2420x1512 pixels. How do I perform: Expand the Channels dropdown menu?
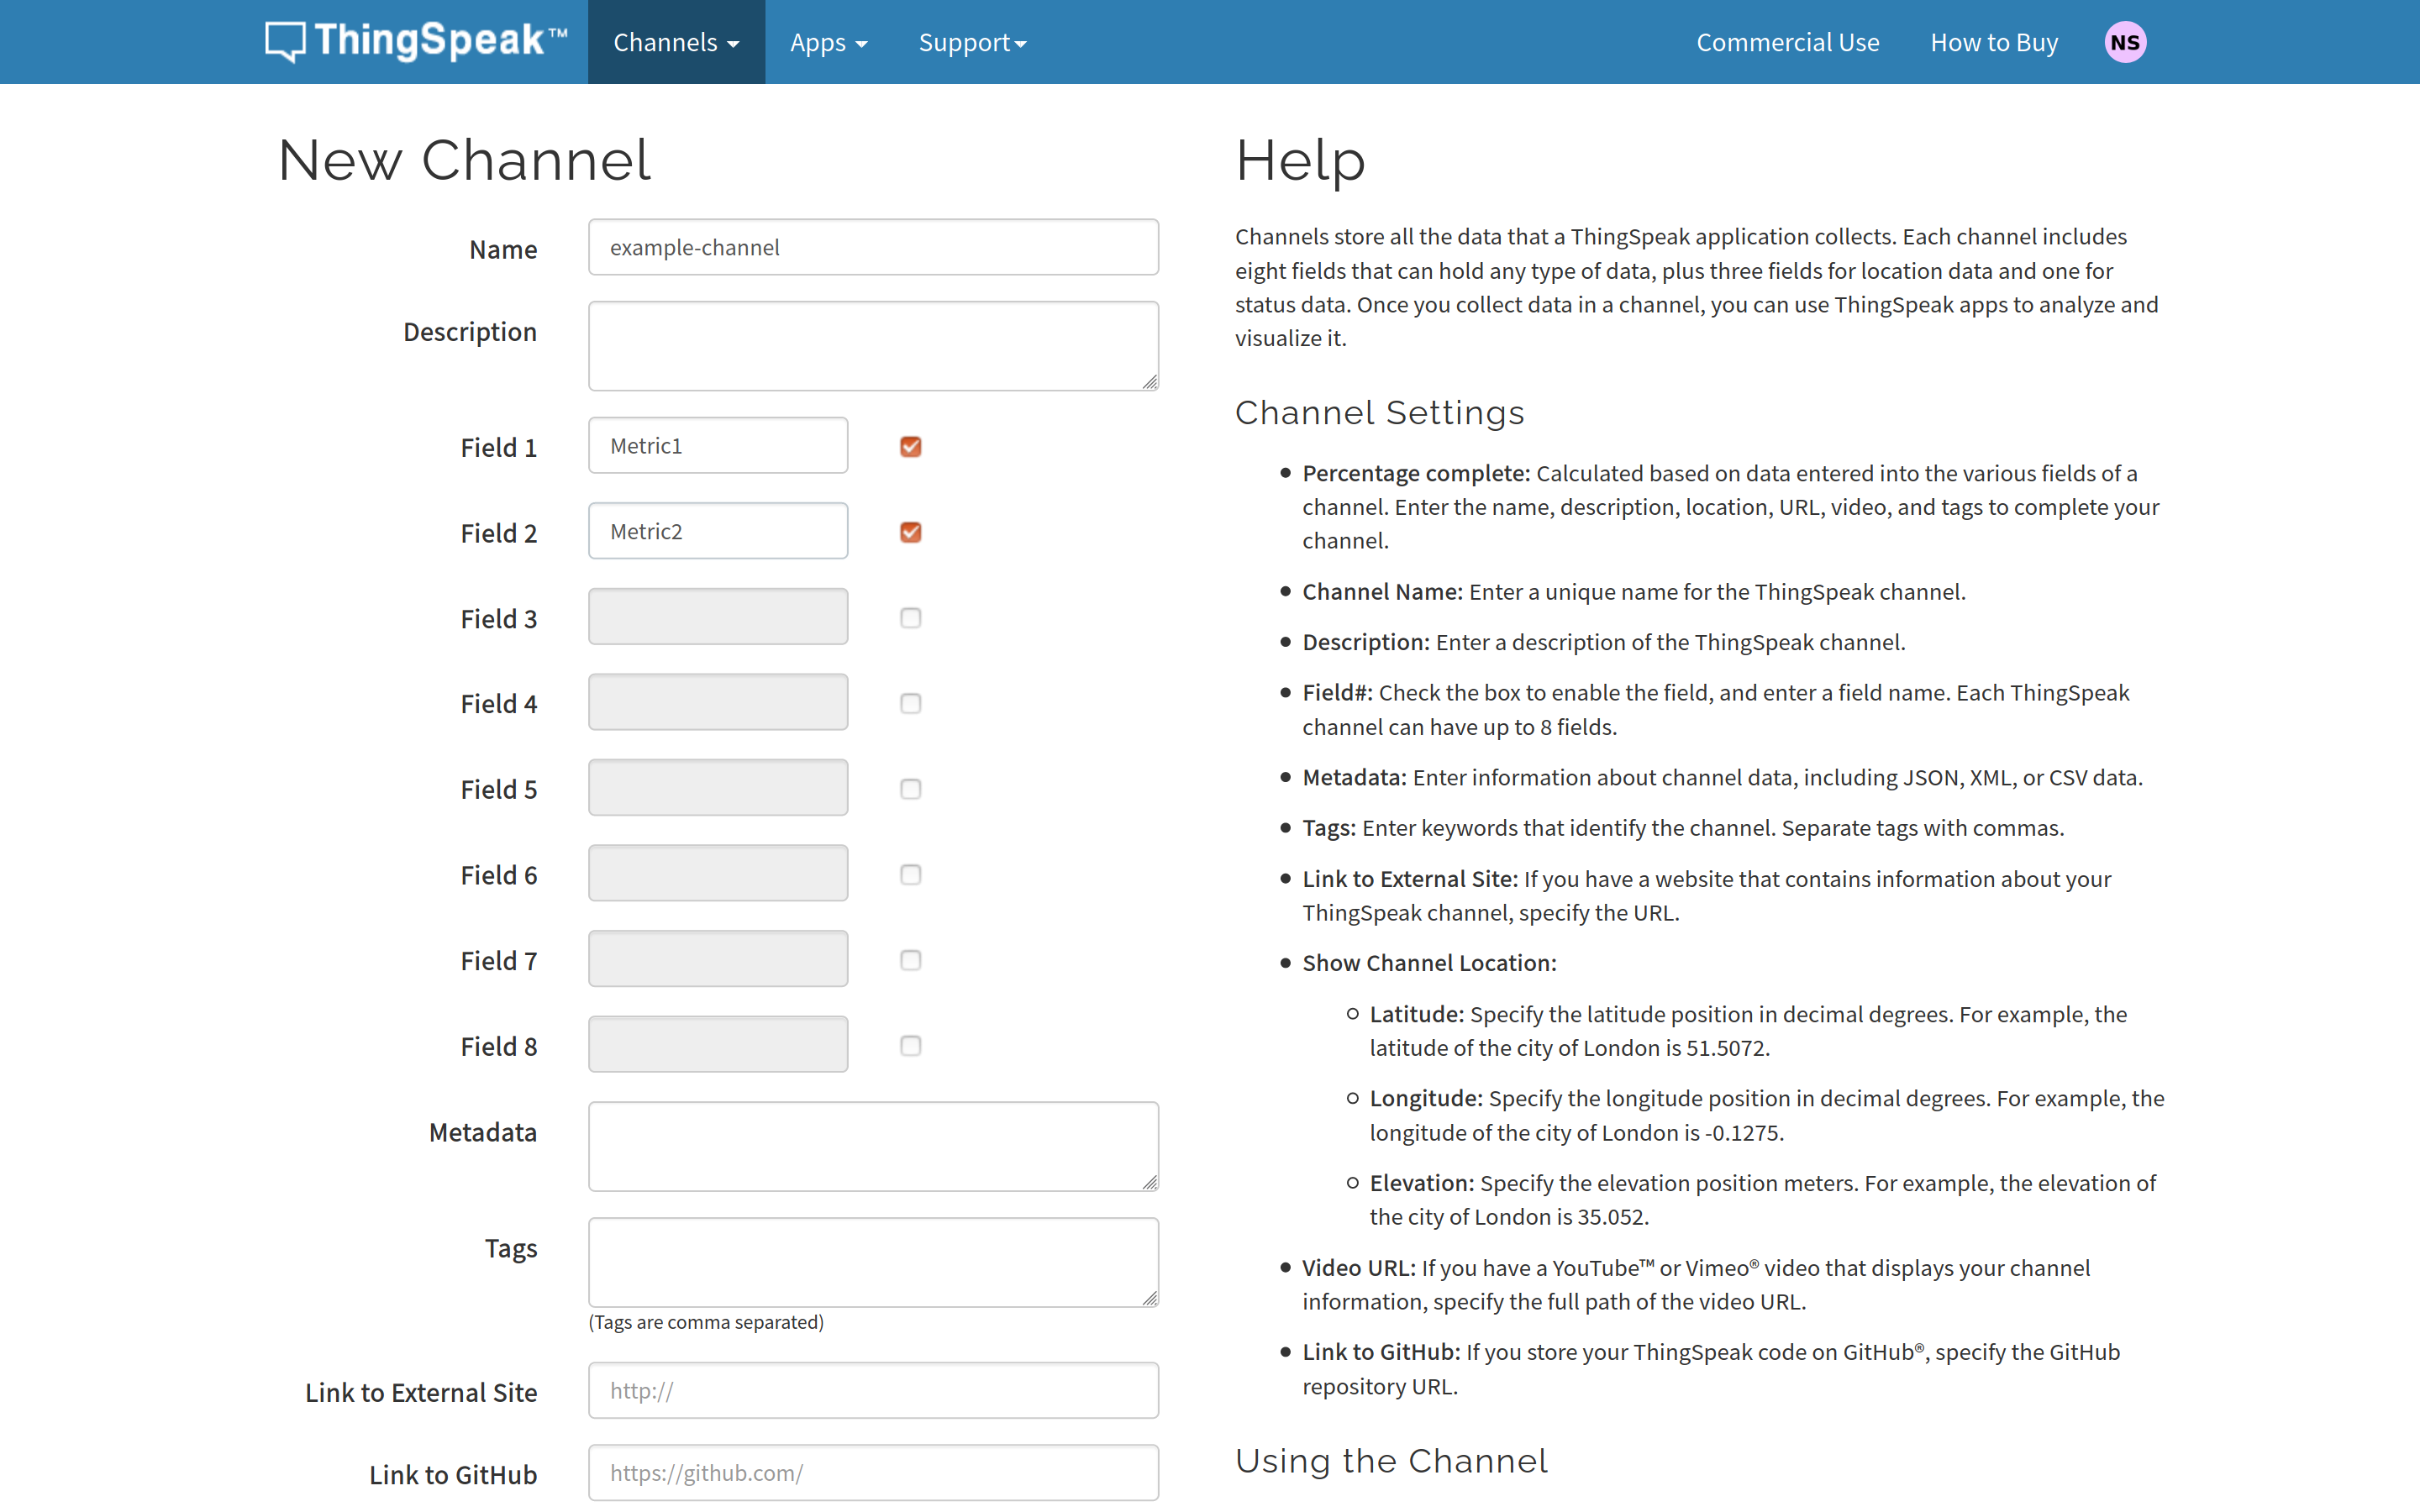(x=676, y=42)
